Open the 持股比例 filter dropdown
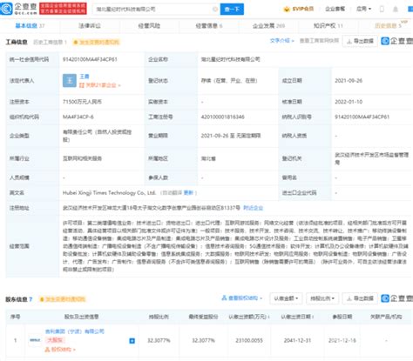Screen dimensions: 413x361 click(x=322, y=298)
